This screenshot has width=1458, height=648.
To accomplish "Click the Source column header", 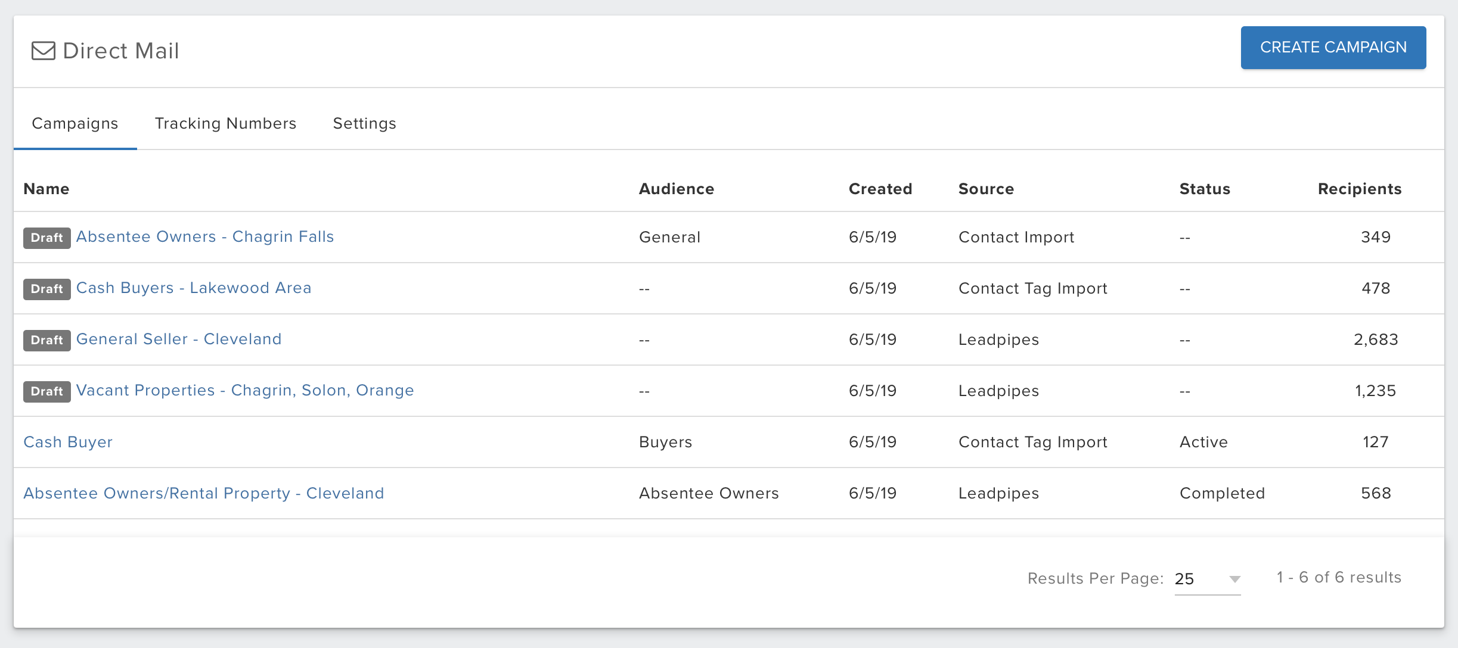I will [x=986, y=189].
